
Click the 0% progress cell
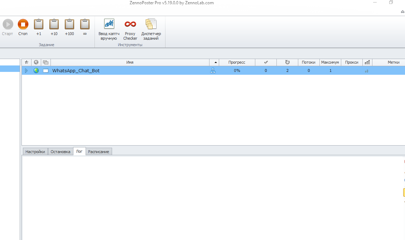pyautogui.click(x=237, y=70)
